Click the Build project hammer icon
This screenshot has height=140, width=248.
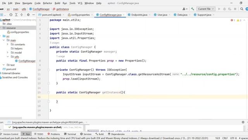pos(193,9)
